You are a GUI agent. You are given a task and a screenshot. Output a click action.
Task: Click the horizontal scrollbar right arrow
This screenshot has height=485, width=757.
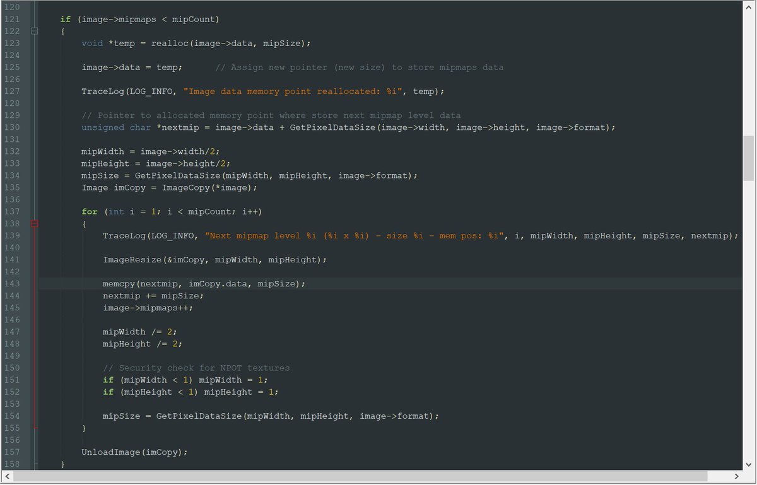737,476
